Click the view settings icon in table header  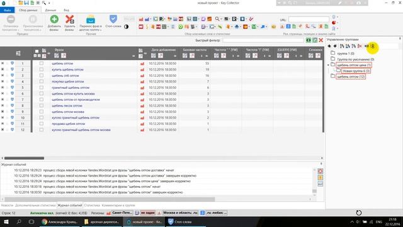pyautogui.click(x=18, y=53)
